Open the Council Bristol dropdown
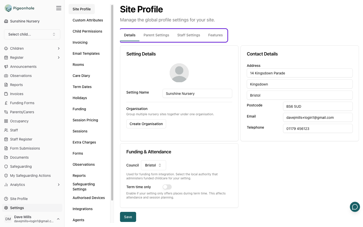 point(154,165)
